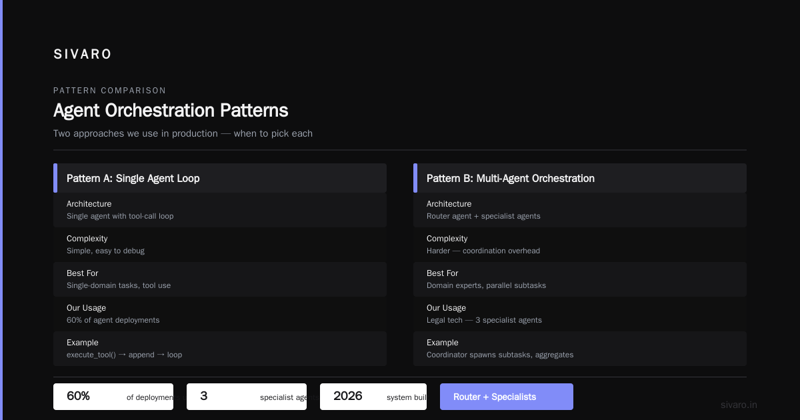The width and height of the screenshot is (800, 420).
Task: Click '60% of agent deployments' text
Action: (x=113, y=320)
